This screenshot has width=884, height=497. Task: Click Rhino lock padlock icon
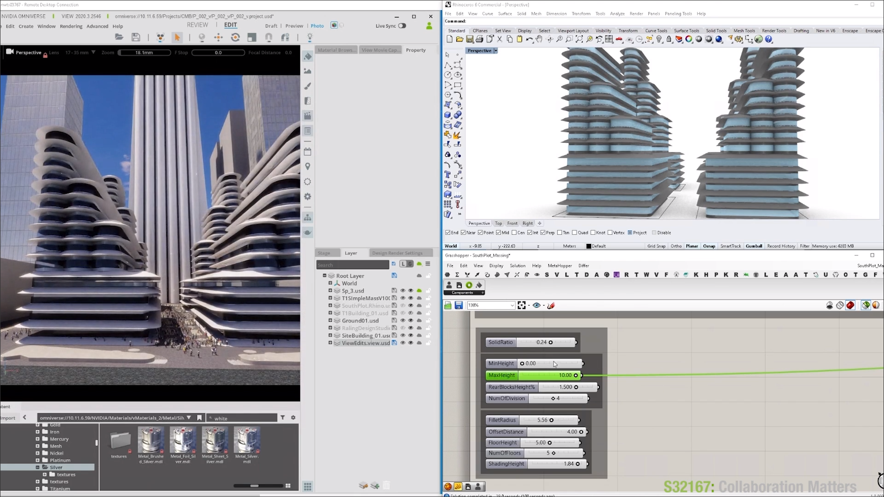tap(669, 40)
